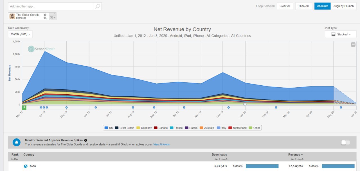Open the event marker after Feb '20
The width and height of the screenshot is (360, 171).
276,108
